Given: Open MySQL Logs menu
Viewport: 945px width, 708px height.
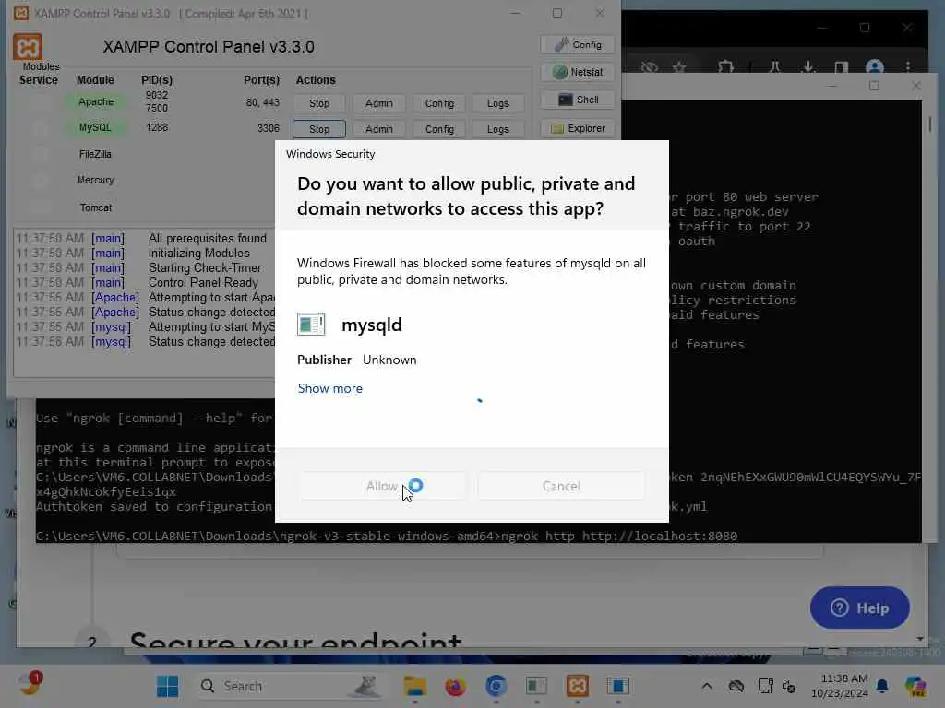Looking at the screenshot, I should [497, 129].
